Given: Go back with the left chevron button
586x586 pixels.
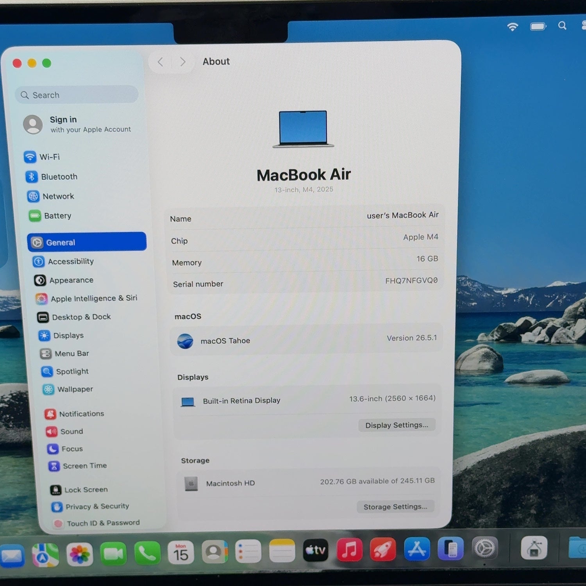Looking at the screenshot, I should point(160,62).
